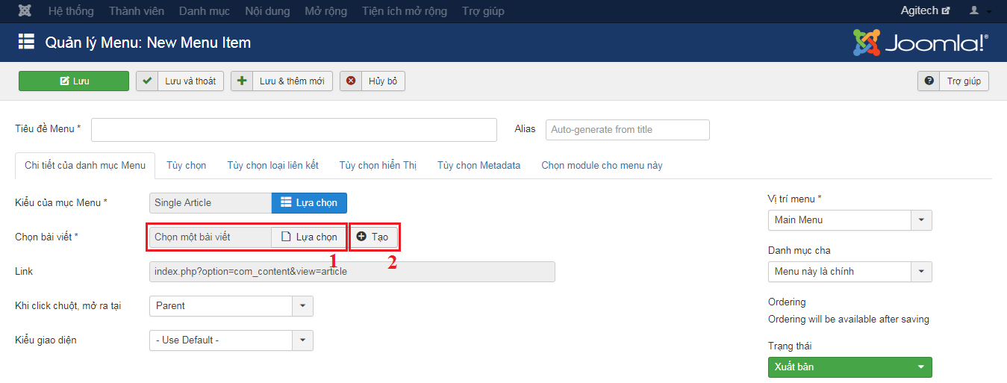This screenshot has width=1007, height=383.
Task: Open the Parent target window dropdown
Action: coord(231,306)
